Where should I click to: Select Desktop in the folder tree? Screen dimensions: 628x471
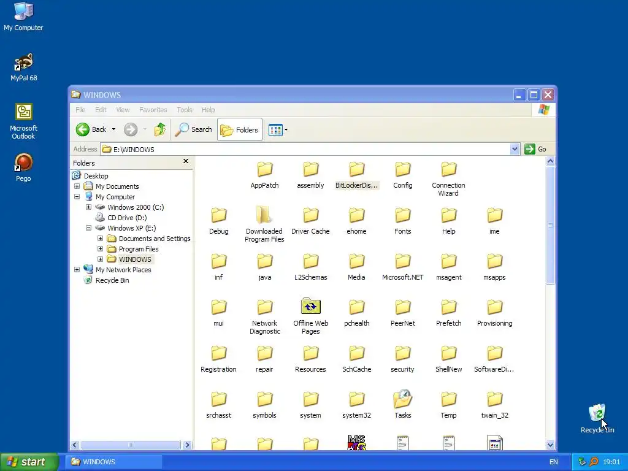point(96,176)
